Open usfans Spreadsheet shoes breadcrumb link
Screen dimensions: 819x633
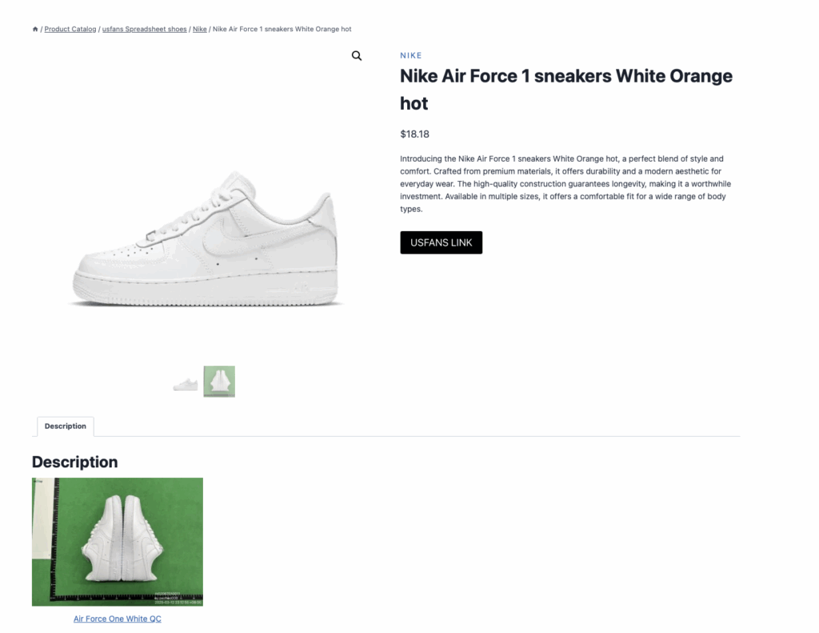[145, 30]
